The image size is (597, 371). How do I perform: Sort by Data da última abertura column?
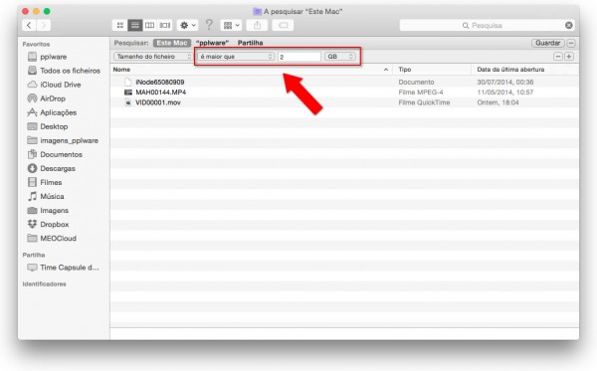click(x=510, y=70)
